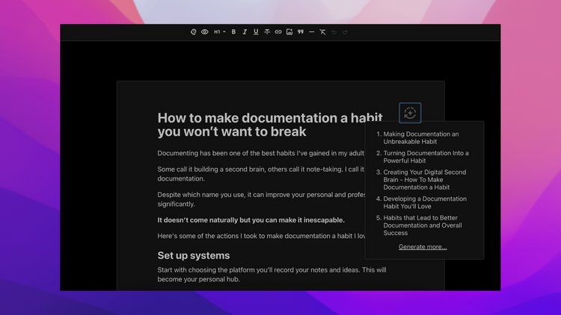Insert an image from the toolbar
561x315 pixels.
(x=289, y=32)
